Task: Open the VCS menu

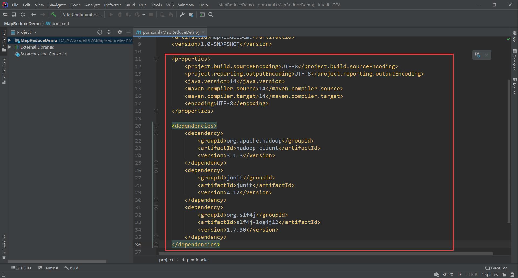Action: pyautogui.click(x=170, y=5)
